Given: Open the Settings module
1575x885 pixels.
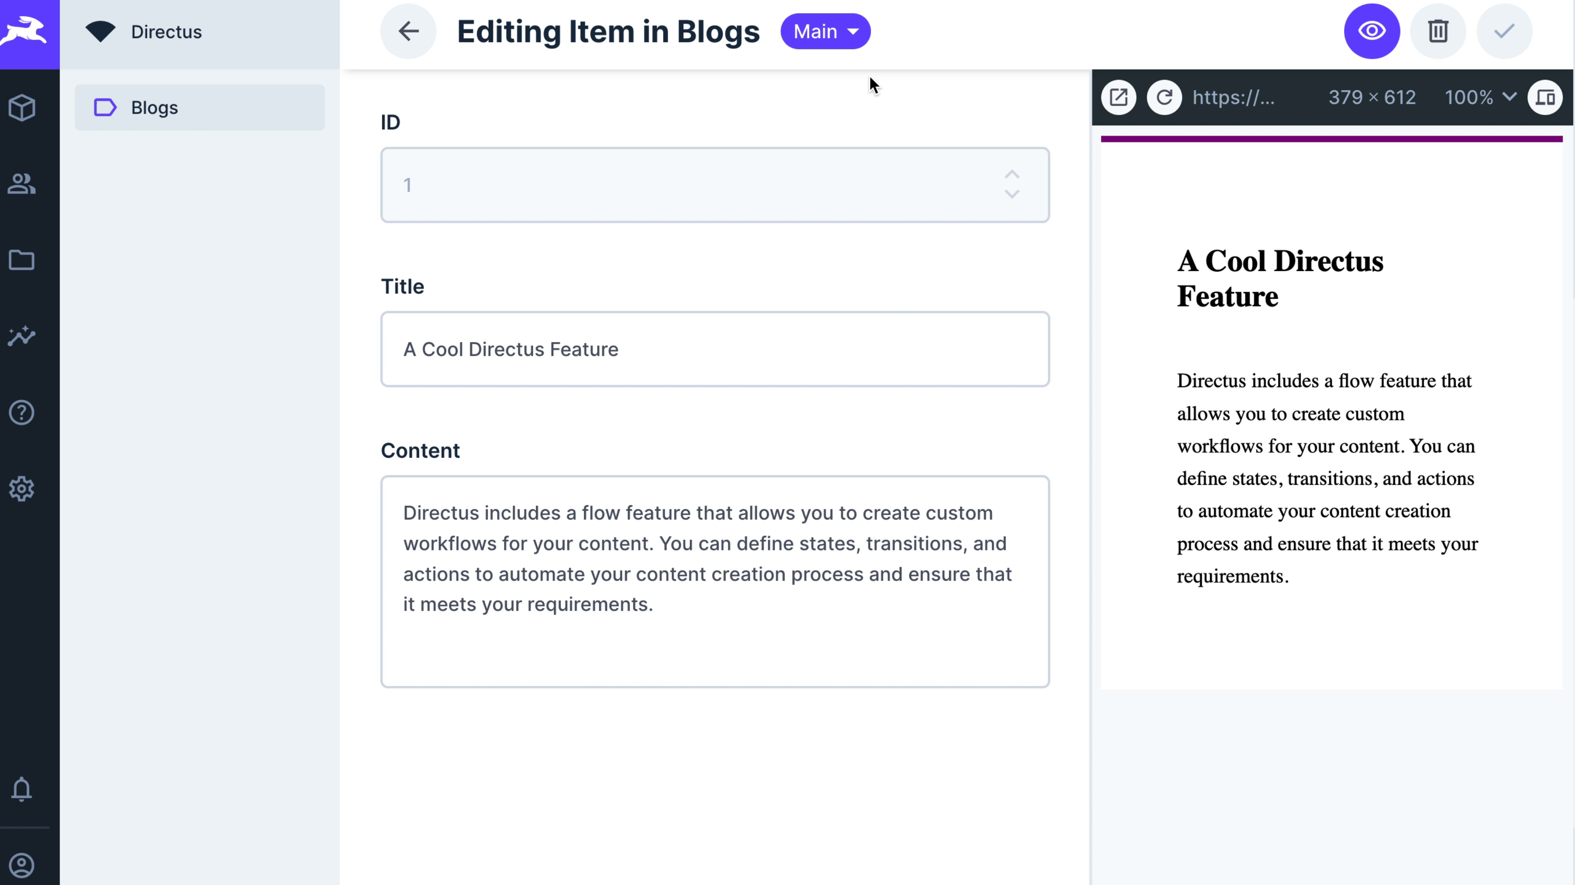Looking at the screenshot, I should click(x=22, y=488).
